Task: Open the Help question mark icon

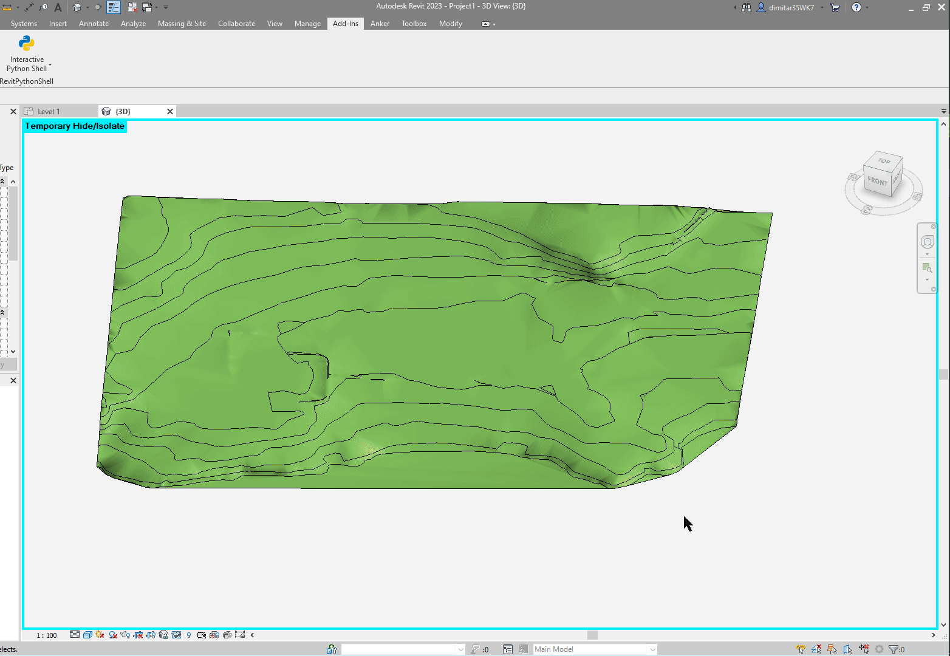Action: (856, 7)
